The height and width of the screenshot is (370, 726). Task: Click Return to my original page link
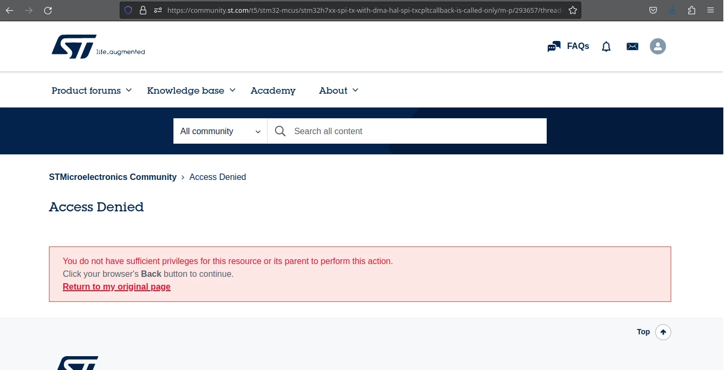(x=116, y=286)
